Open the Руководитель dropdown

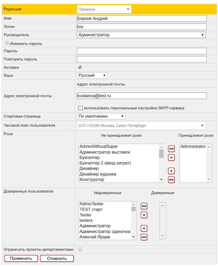coord(141,35)
